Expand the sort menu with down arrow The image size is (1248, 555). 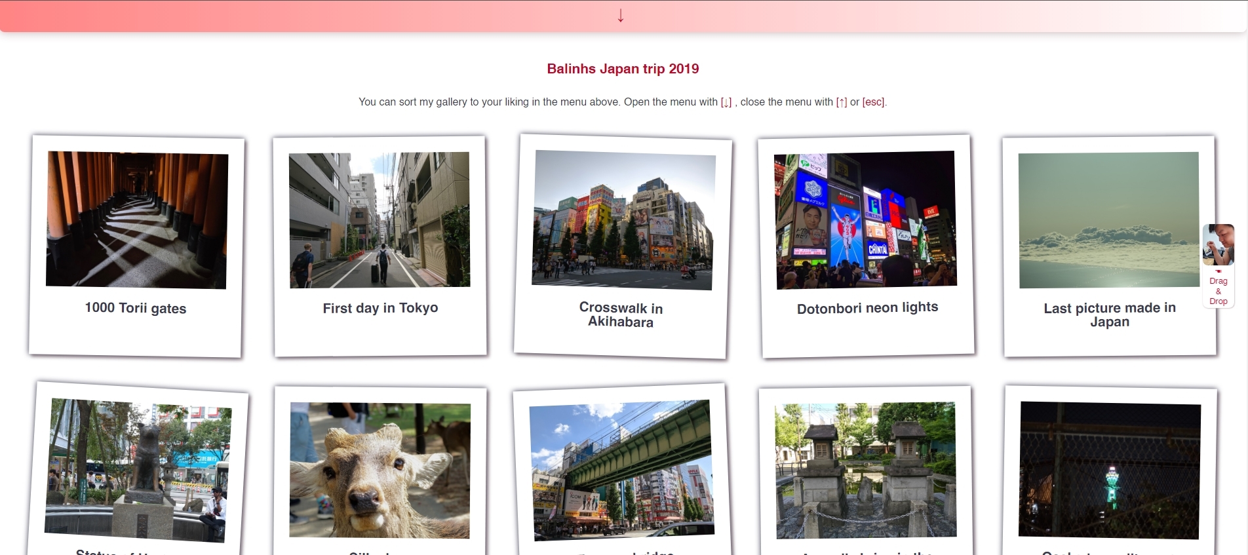(x=620, y=16)
